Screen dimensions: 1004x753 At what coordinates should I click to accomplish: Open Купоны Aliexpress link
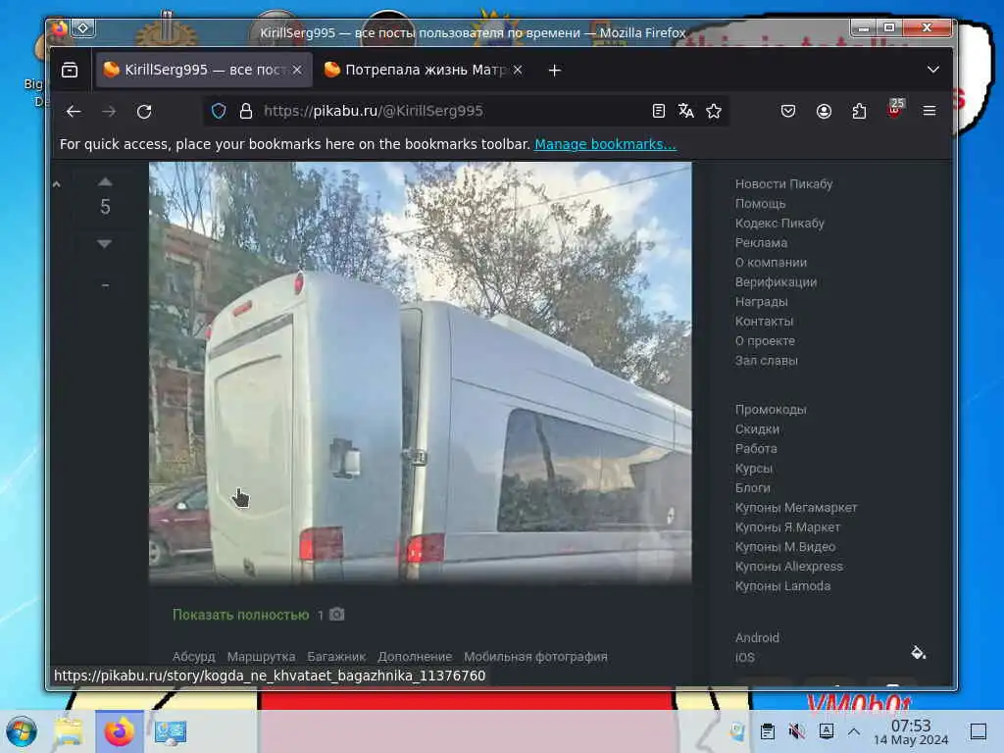(789, 567)
